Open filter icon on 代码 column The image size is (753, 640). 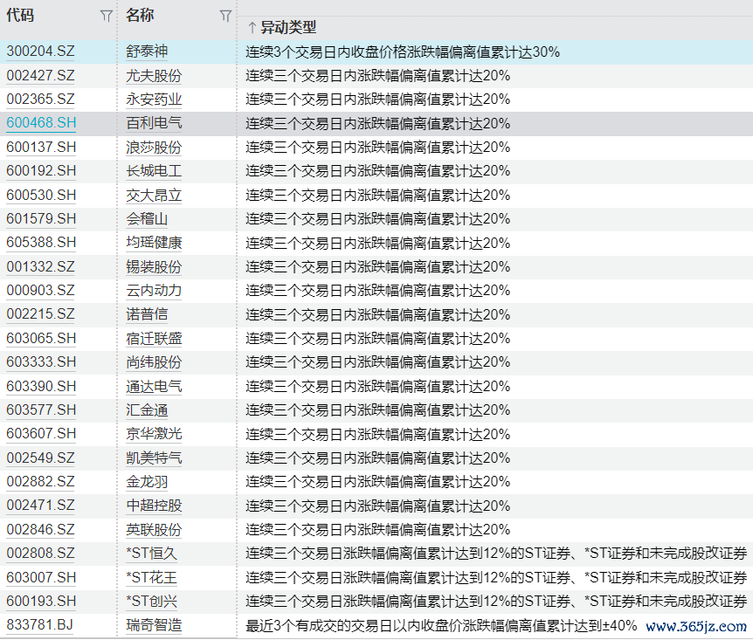click(106, 17)
